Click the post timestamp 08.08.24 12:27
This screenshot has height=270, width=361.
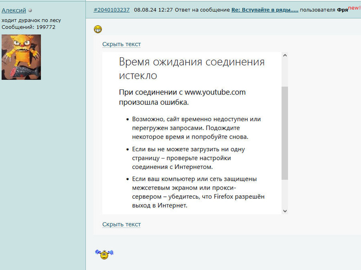(150, 9)
